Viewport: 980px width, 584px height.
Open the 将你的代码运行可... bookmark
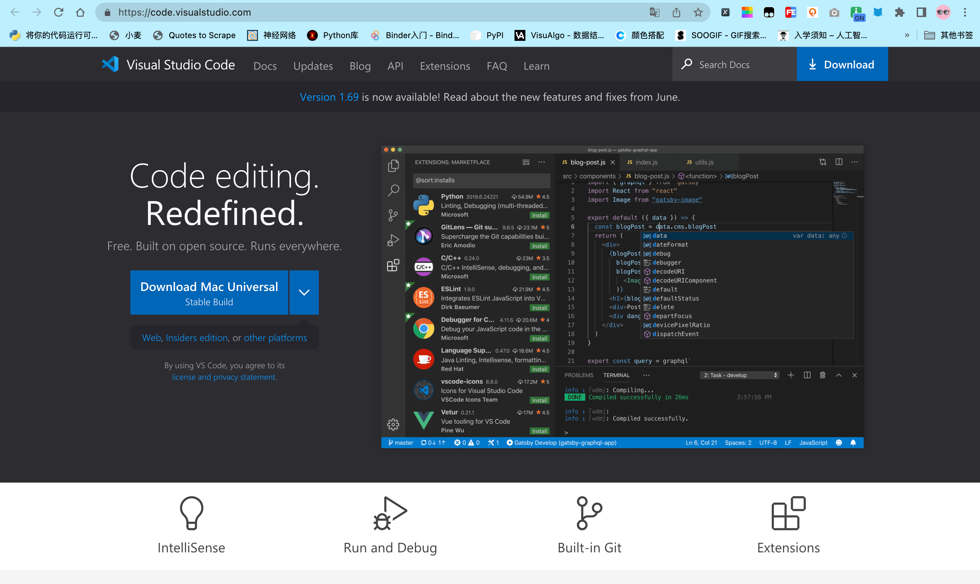[x=53, y=35]
